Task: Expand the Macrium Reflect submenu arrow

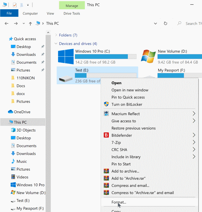Action: click(194, 114)
